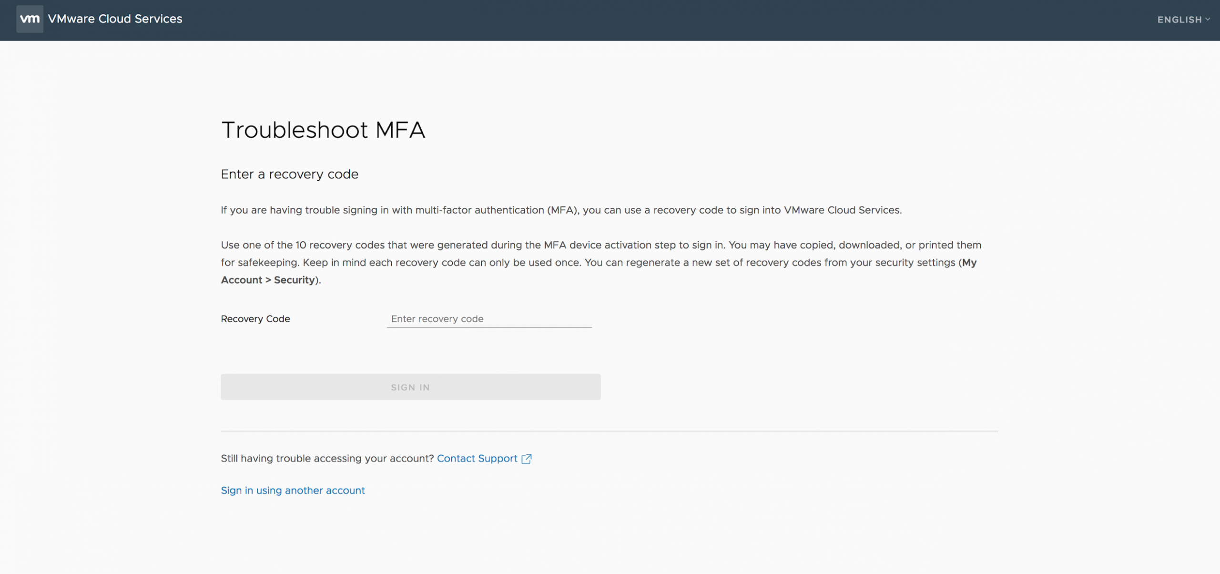This screenshot has height=574, width=1220.
Task: Click the Still having trouble accessing text
Action: pos(327,458)
